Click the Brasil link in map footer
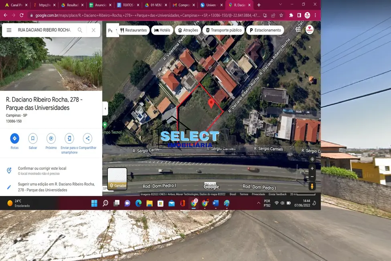Image resolution: width=391 pixels, height=261 pixels. 233,194
